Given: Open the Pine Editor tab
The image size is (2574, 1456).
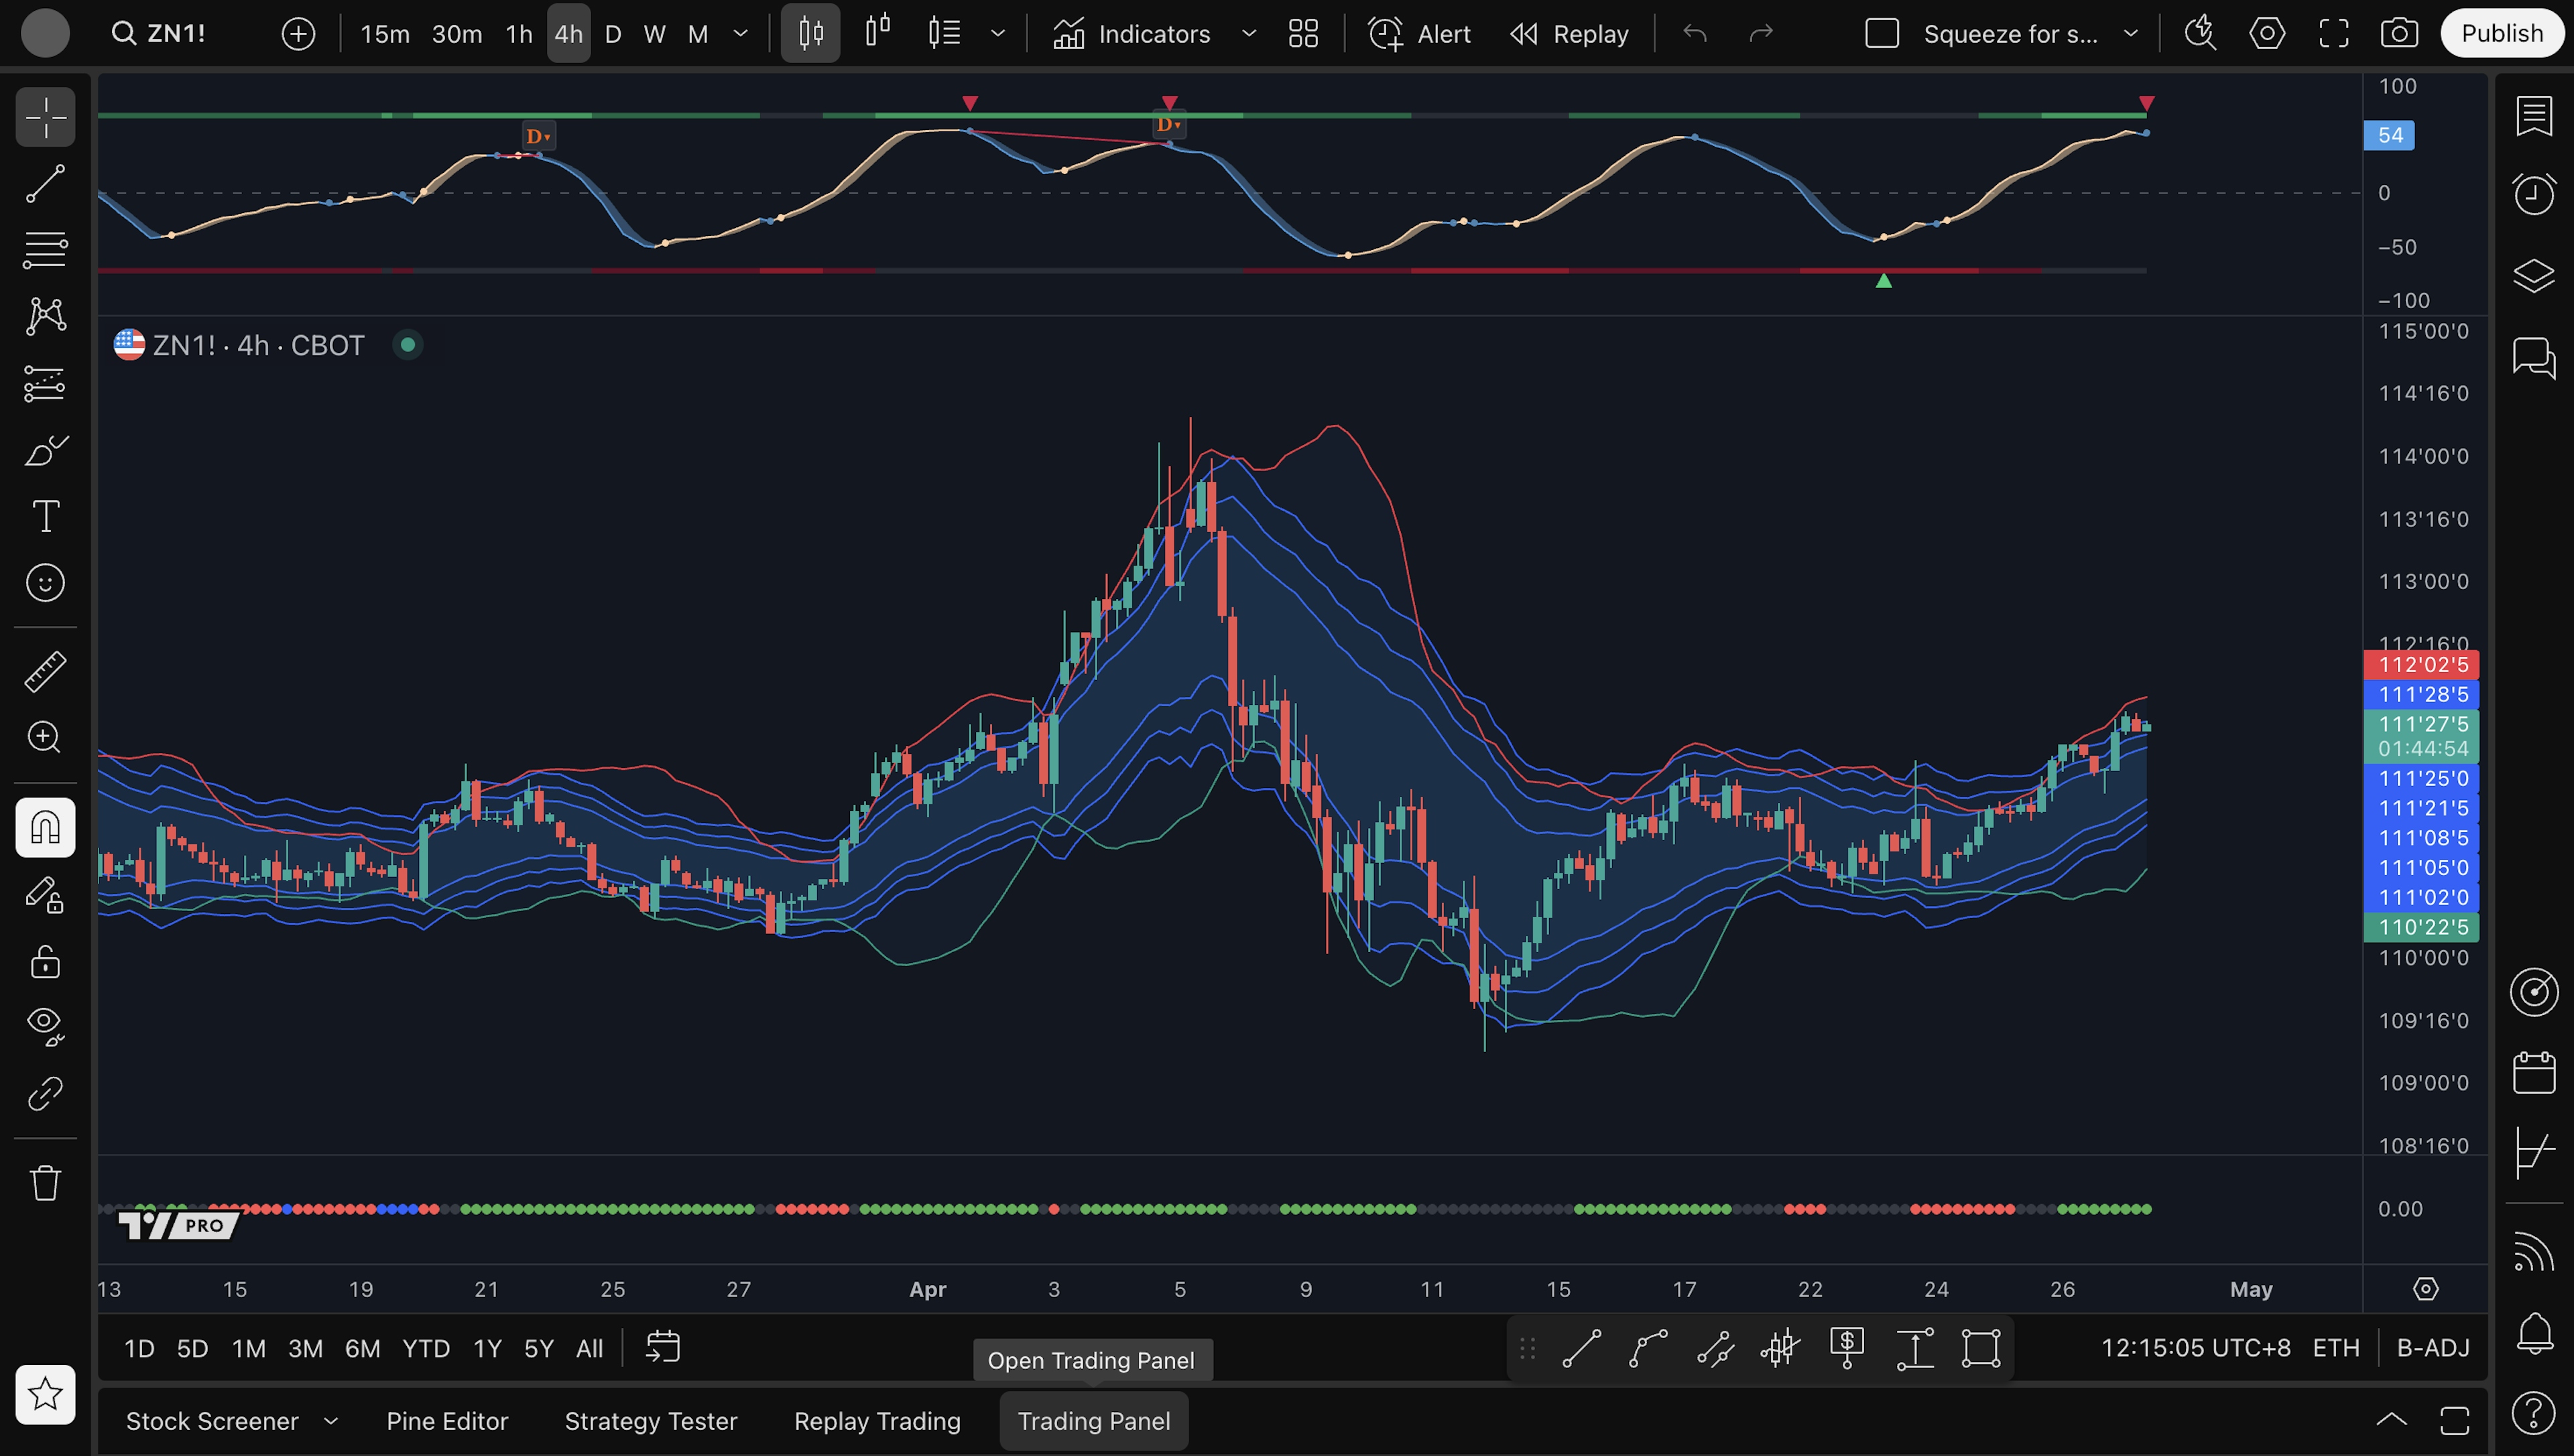Looking at the screenshot, I should tap(447, 1421).
